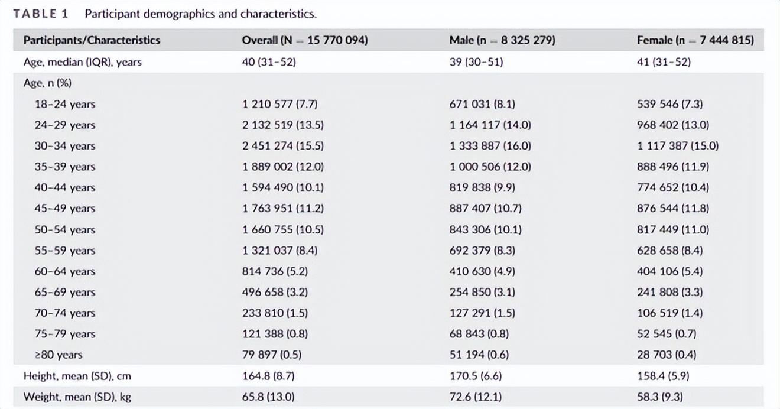Click the male 24–29 years value "1 164 117 (14.0)"

490,125
